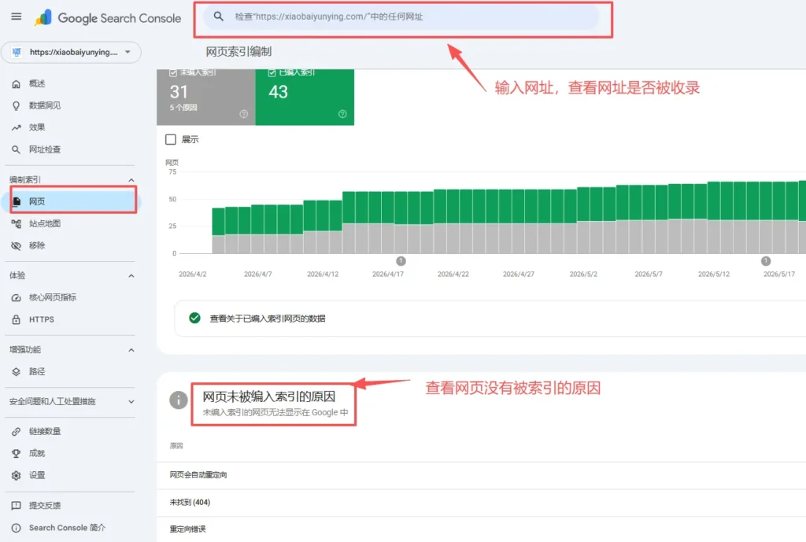Image resolution: width=806 pixels, height=542 pixels.
Task: Open 核心网页指标 core web vitals icon
Action: pos(16,297)
